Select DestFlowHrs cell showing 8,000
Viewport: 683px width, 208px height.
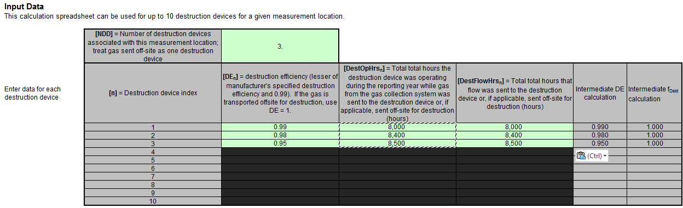coord(514,127)
